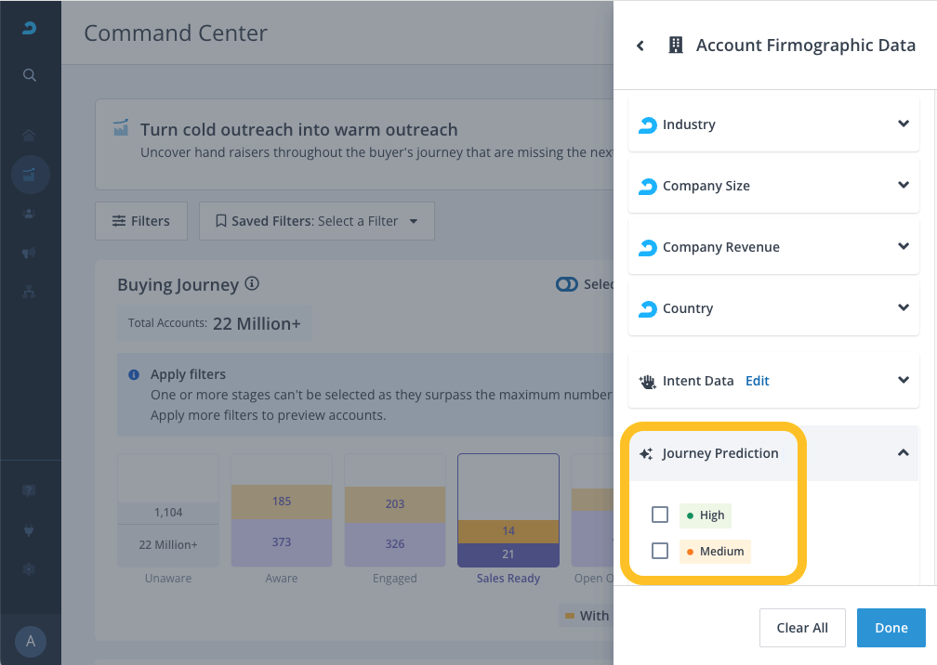
Task: Select the Sales Ready stage bar
Action: [x=508, y=511]
